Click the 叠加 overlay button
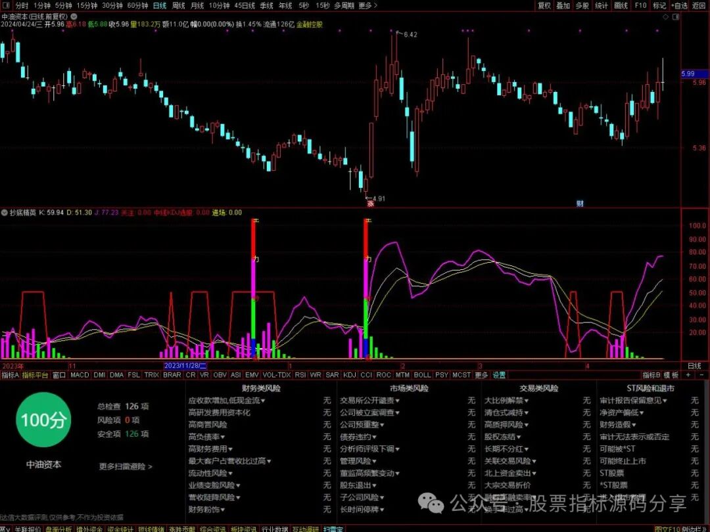Viewport: 710px width, 532px height. coord(563,5)
